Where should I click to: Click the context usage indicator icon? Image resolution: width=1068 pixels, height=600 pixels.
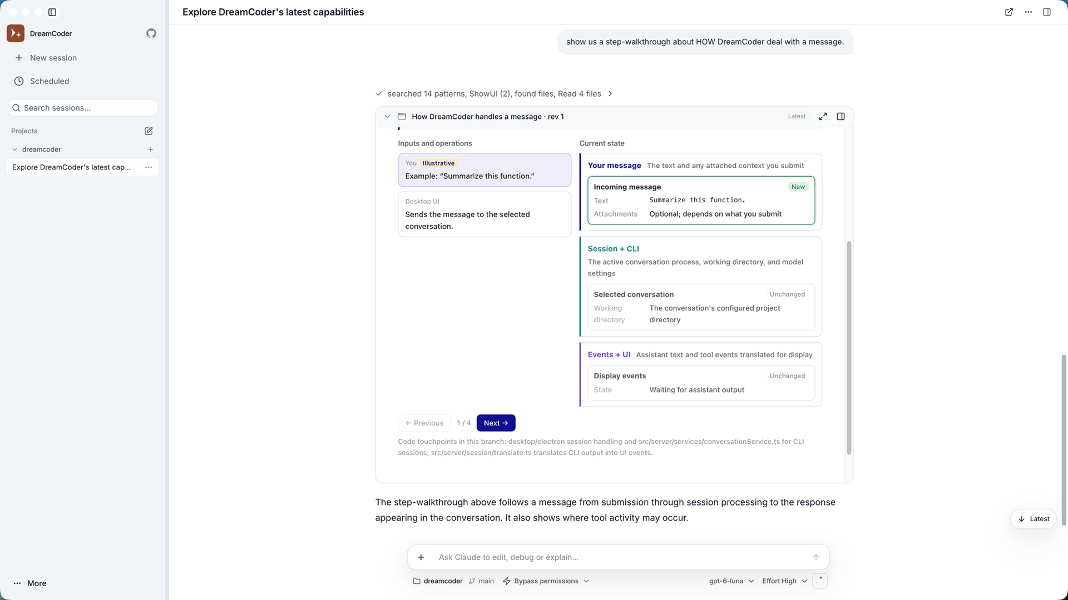820,581
